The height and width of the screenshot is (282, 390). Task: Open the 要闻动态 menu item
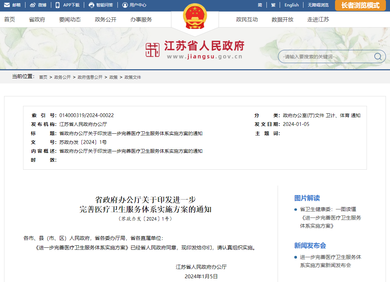[x=70, y=19]
